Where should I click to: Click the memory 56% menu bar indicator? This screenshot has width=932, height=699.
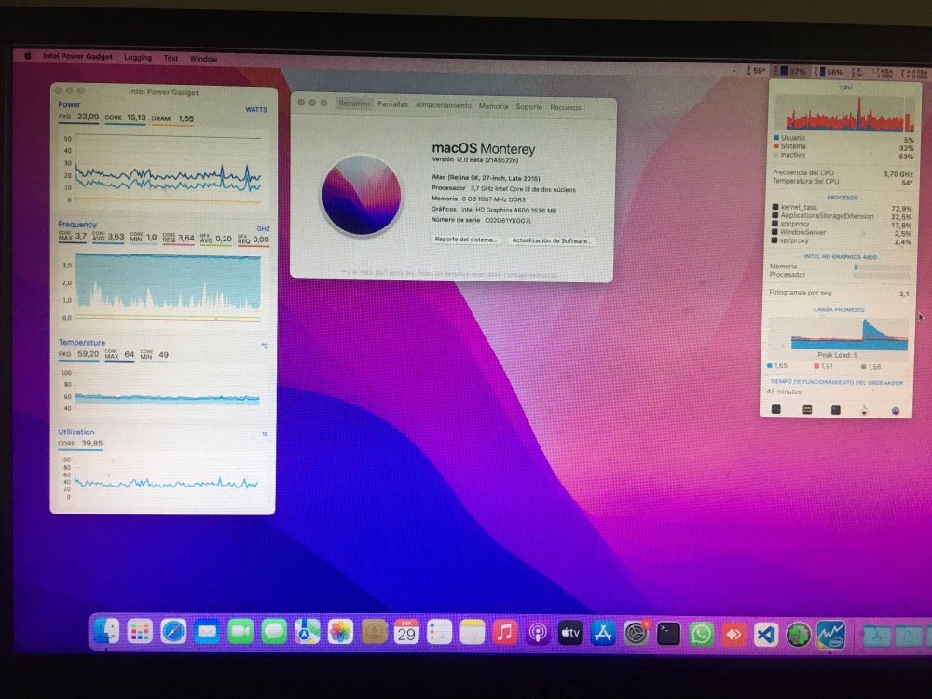tap(829, 72)
